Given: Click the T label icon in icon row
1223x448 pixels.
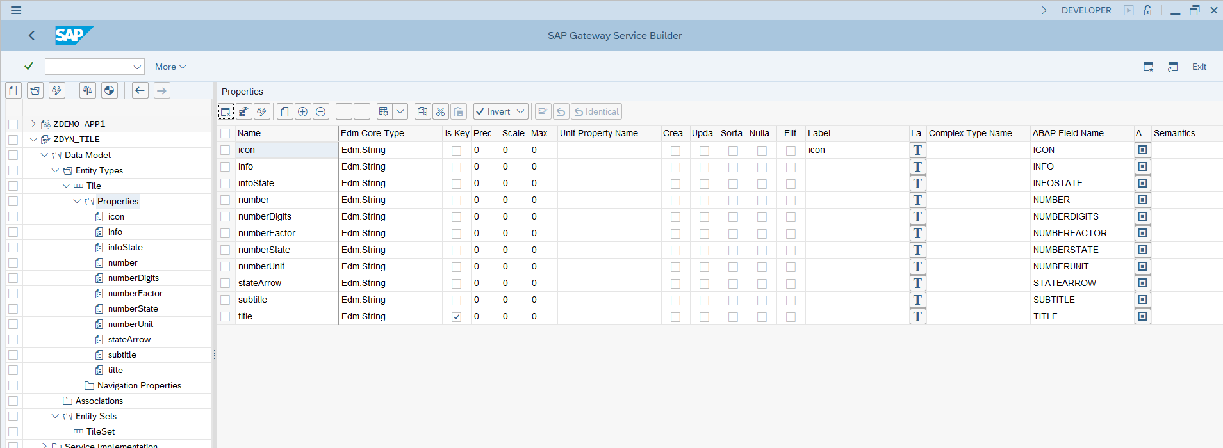Looking at the screenshot, I should (x=917, y=150).
